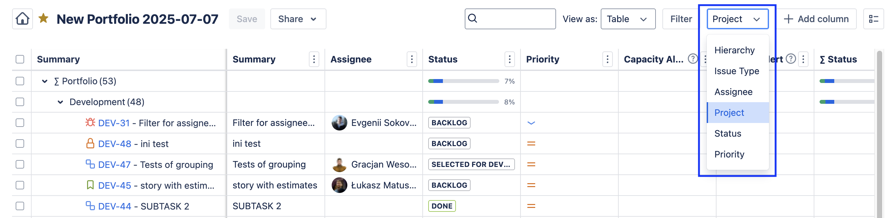Select the DEV-31 row checkbox
Screen dimensions: 891x218
20,123
